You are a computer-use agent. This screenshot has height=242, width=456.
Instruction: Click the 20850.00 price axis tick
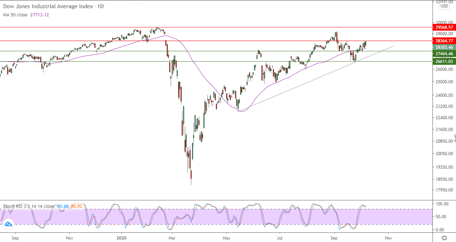tap(444, 141)
